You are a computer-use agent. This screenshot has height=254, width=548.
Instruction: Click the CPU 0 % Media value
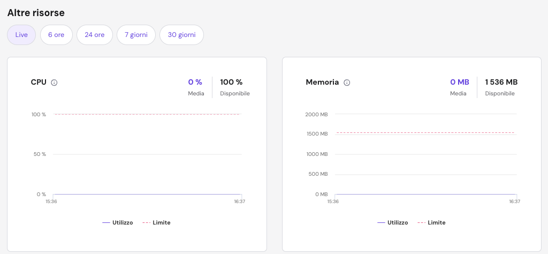195,82
